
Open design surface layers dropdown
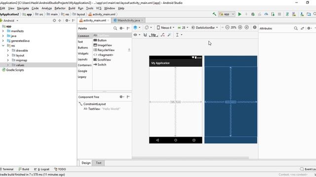[x=137, y=28]
